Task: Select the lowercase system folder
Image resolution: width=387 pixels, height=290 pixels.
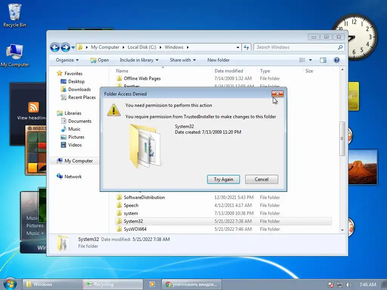Action: click(131, 213)
